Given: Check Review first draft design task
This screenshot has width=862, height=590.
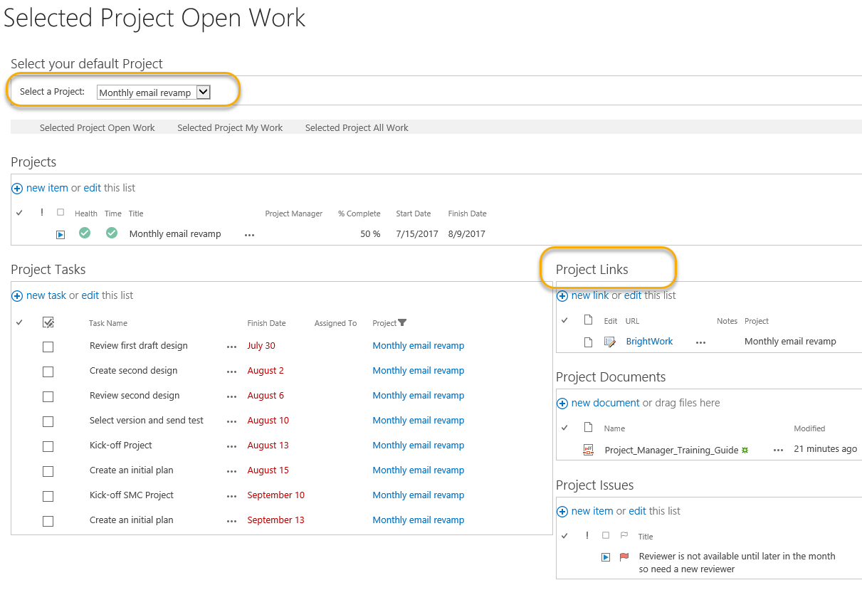Looking at the screenshot, I should pyautogui.click(x=48, y=347).
